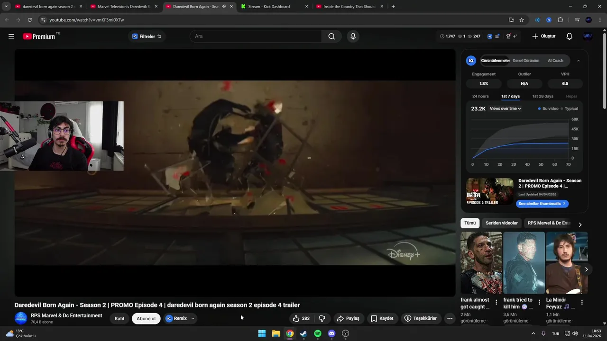Open Steam from the taskbar

tap(303, 333)
